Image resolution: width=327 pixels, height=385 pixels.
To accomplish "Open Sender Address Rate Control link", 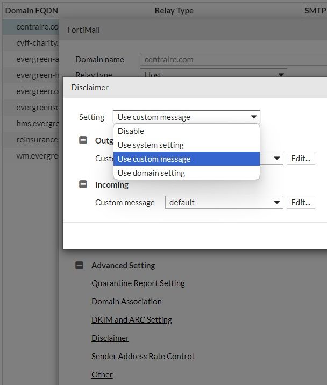I will 143,357.
